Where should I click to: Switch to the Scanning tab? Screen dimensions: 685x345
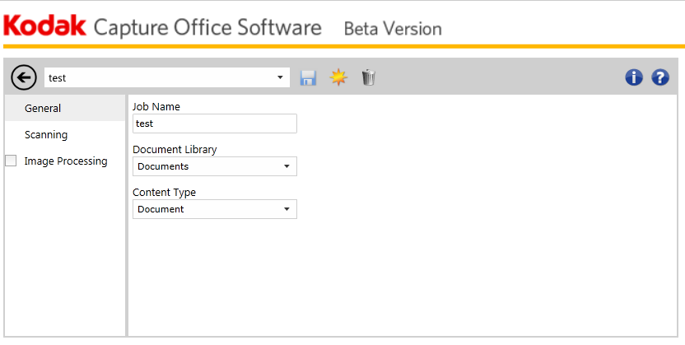tap(46, 134)
